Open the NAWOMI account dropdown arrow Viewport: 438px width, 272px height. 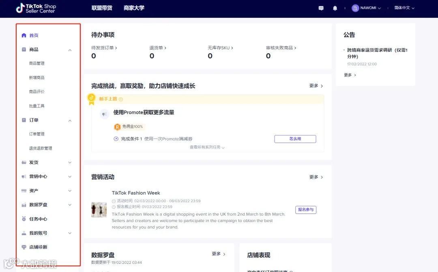(379, 8)
